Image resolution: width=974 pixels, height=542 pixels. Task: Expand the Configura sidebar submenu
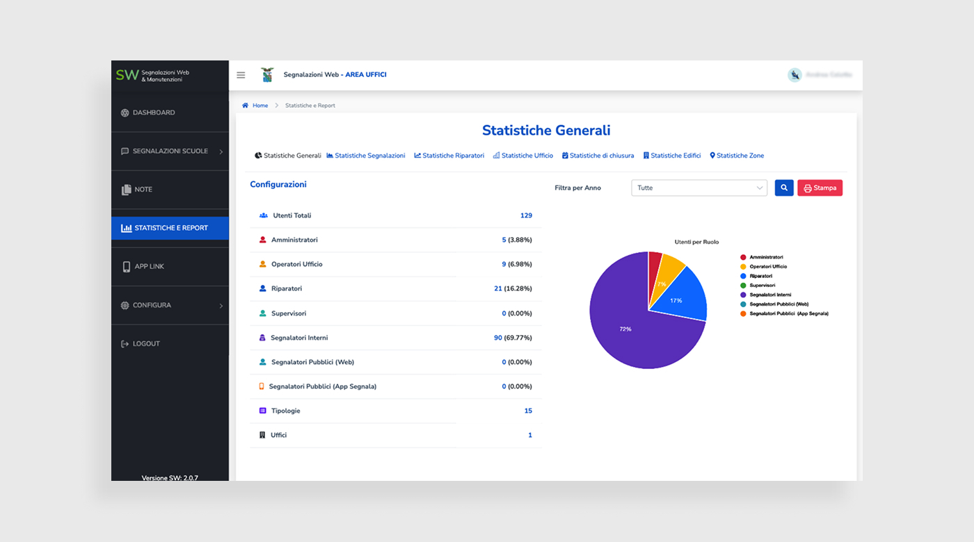tap(170, 306)
